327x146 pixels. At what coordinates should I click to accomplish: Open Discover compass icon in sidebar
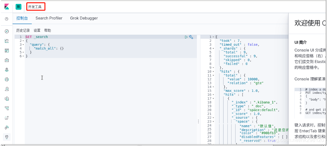[7, 31]
